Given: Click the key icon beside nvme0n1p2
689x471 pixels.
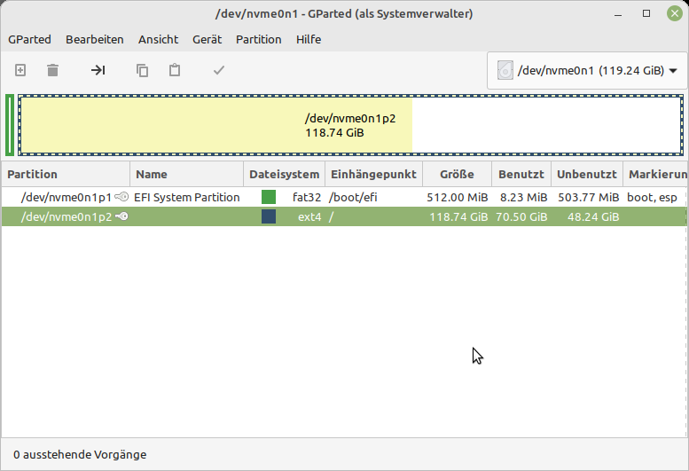Looking at the screenshot, I should pos(121,216).
